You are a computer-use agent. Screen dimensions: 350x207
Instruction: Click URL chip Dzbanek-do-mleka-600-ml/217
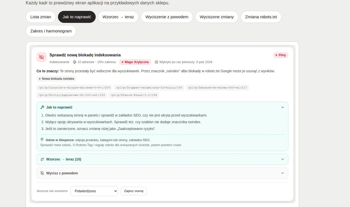(x=218, y=88)
